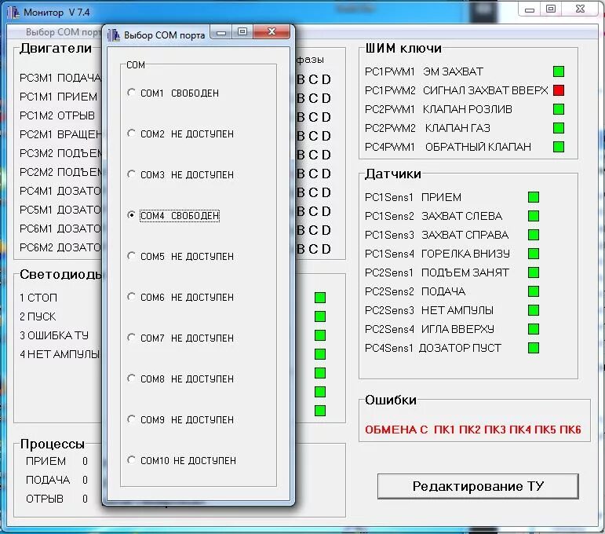The image size is (605, 534).
Task: Click the Монитор V 7.4 window icon
Action: click(x=13, y=13)
